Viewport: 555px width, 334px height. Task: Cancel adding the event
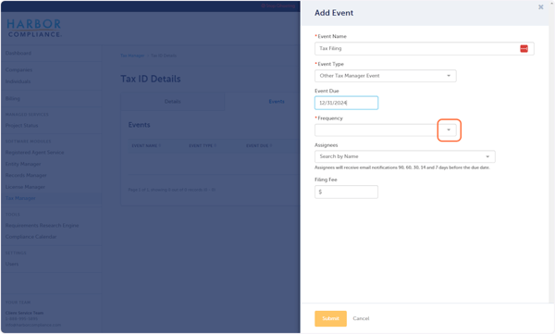[361, 318]
